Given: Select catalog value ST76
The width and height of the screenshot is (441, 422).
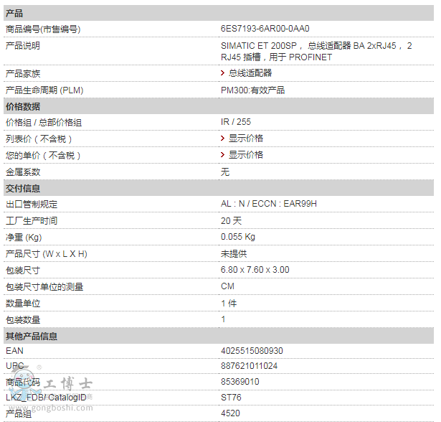Looking at the screenshot, I should pyautogui.click(x=231, y=398).
